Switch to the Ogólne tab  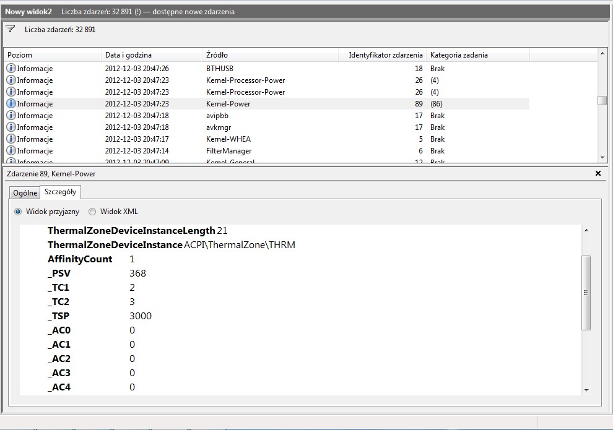pos(25,192)
